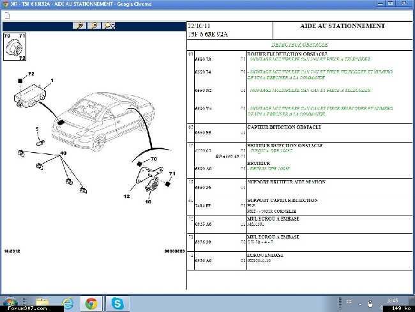
Task: Select callout 40 for sensor supports
Action: pos(63,153)
